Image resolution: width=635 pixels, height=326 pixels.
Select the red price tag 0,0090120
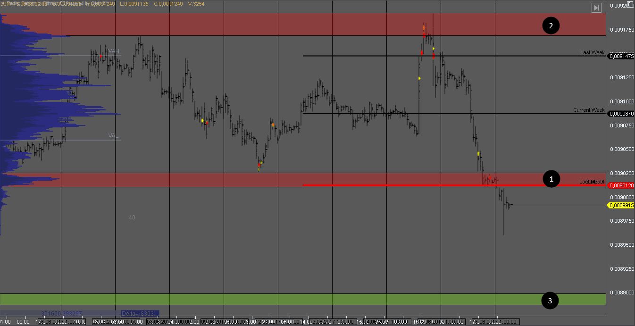point(621,185)
